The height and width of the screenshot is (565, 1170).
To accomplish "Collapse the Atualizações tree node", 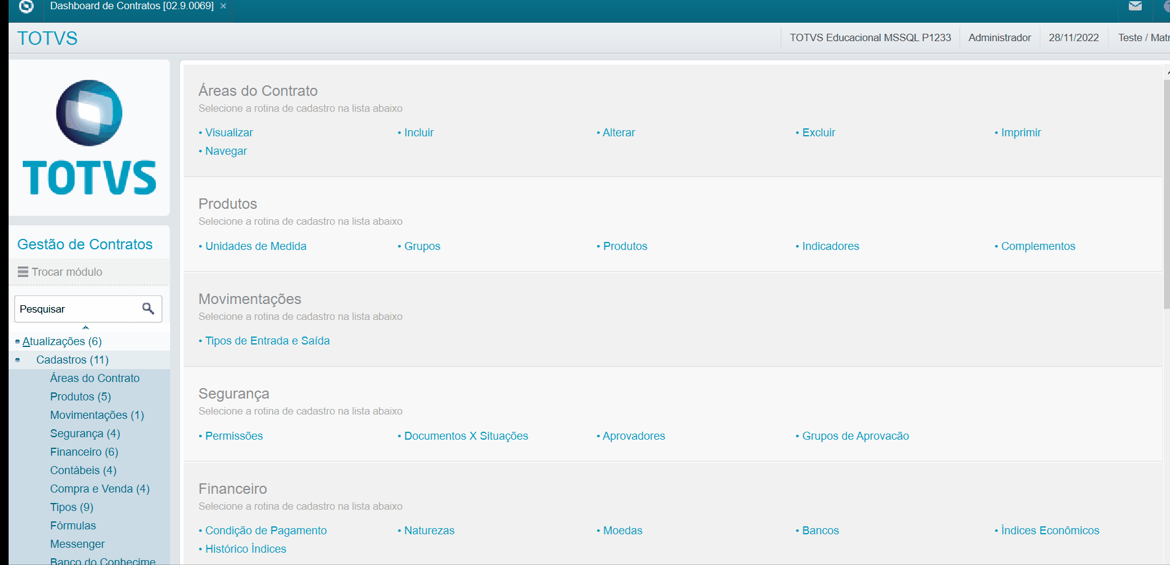I will pyautogui.click(x=17, y=341).
